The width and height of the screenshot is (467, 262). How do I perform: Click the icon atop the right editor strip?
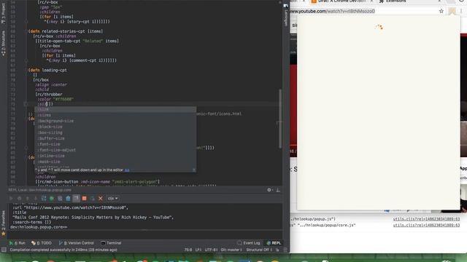point(285,6)
